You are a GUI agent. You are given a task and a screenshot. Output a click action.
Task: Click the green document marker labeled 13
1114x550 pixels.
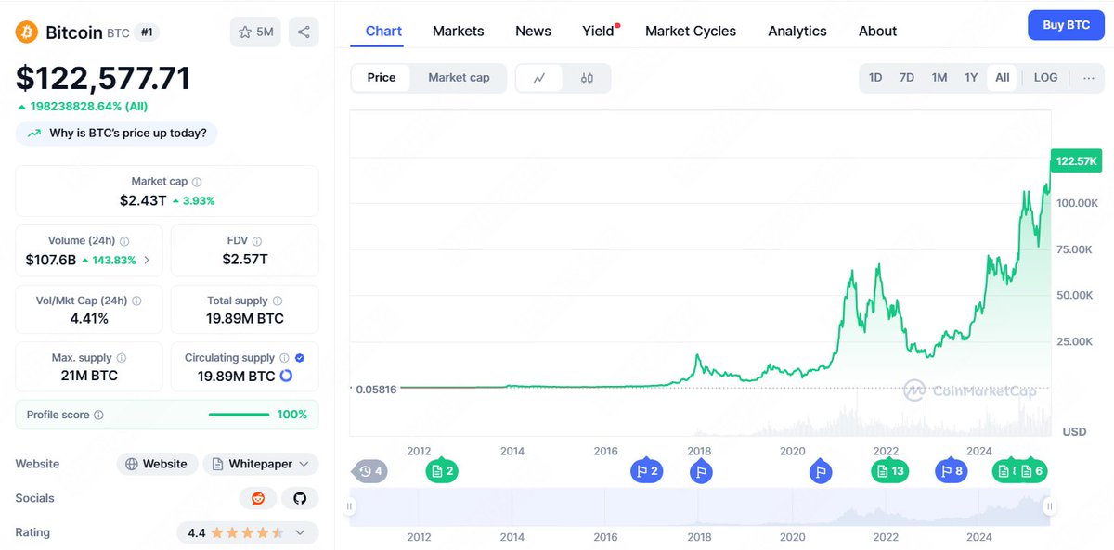(x=889, y=469)
